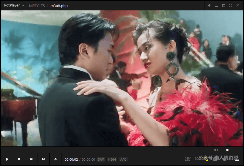244x166 pixels.
Task: Toggle 360 degree video mode
Action: coord(188,159)
